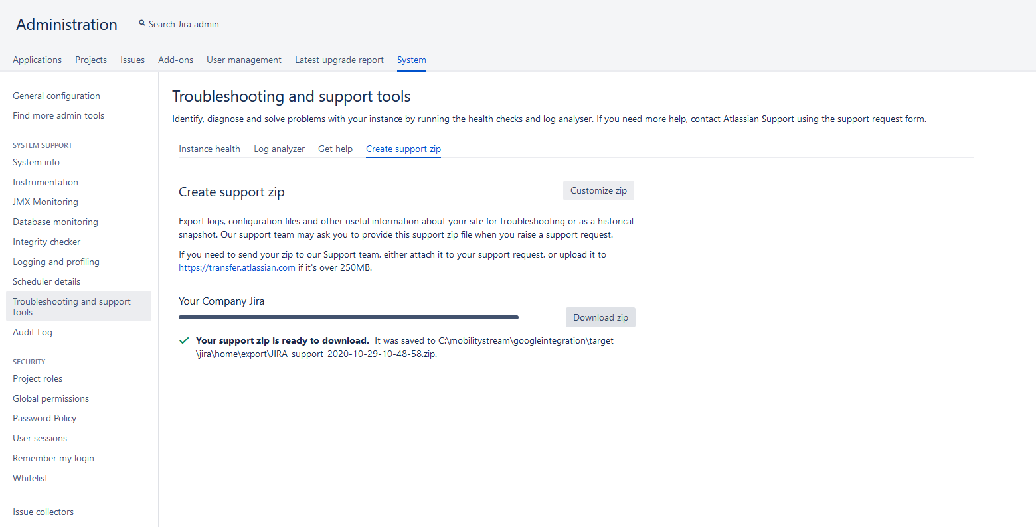Image resolution: width=1036 pixels, height=527 pixels.
Task: Open Issue collectors in sidebar
Action: click(43, 512)
